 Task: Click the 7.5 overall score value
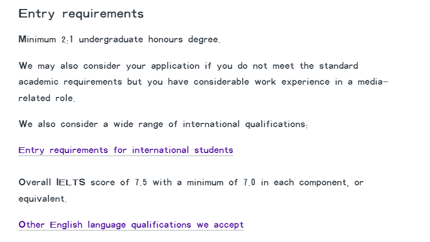click(140, 183)
